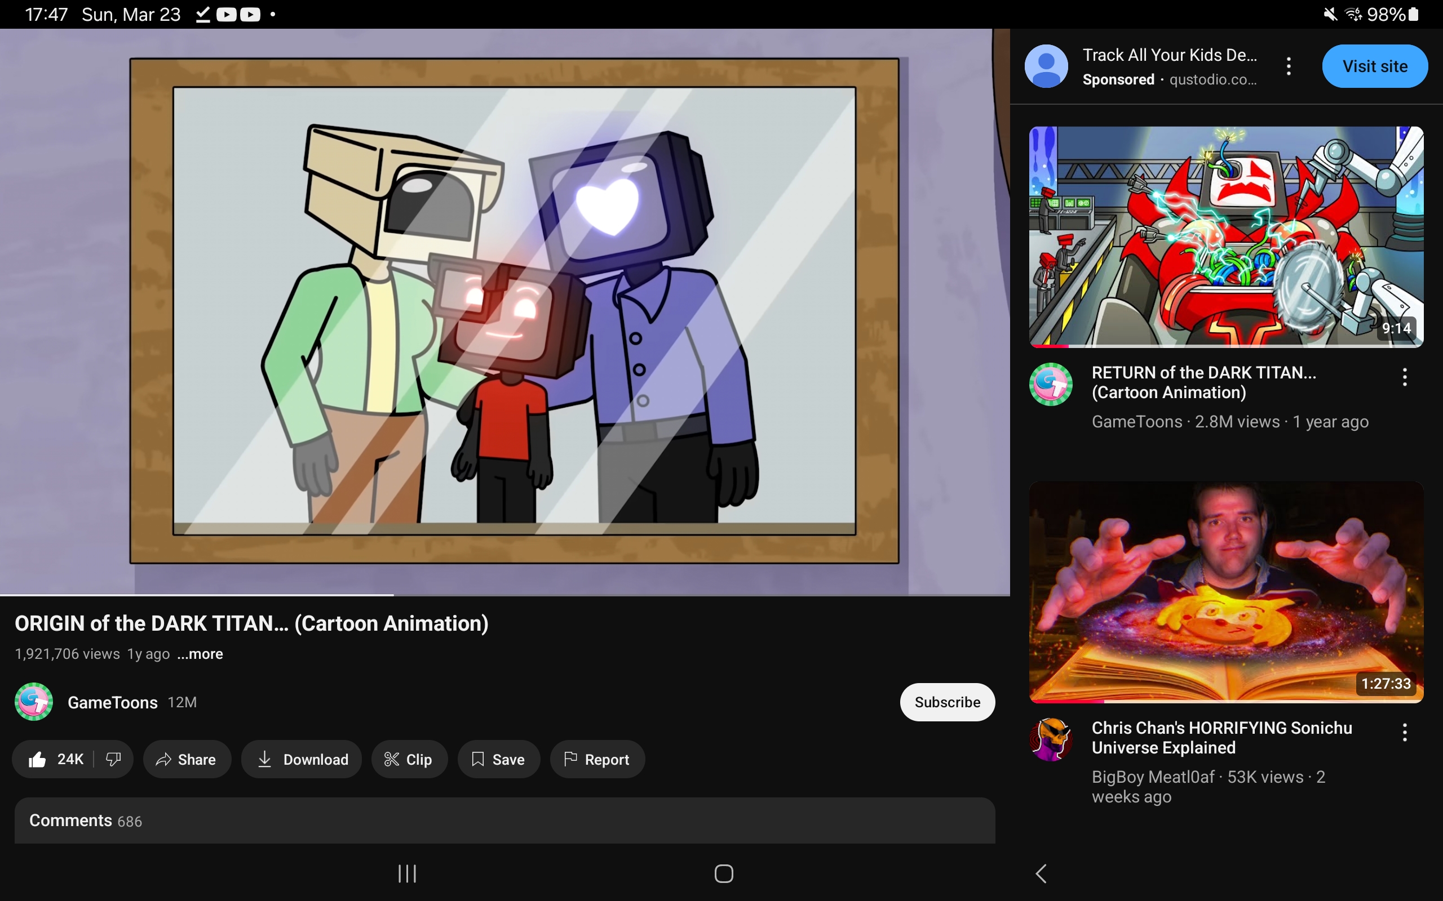
Task: Dislike the video with the thumbs-down icon
Action: pos(113,759)
